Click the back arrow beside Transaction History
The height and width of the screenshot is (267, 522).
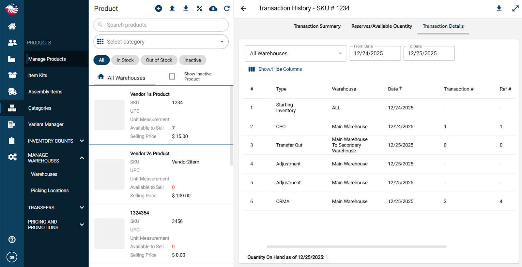pyautogui.click(x=243, y=8)
